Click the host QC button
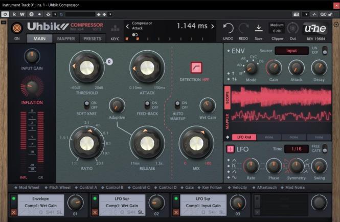The width and height of the screenshot is (340, 222). coord(323,14)
